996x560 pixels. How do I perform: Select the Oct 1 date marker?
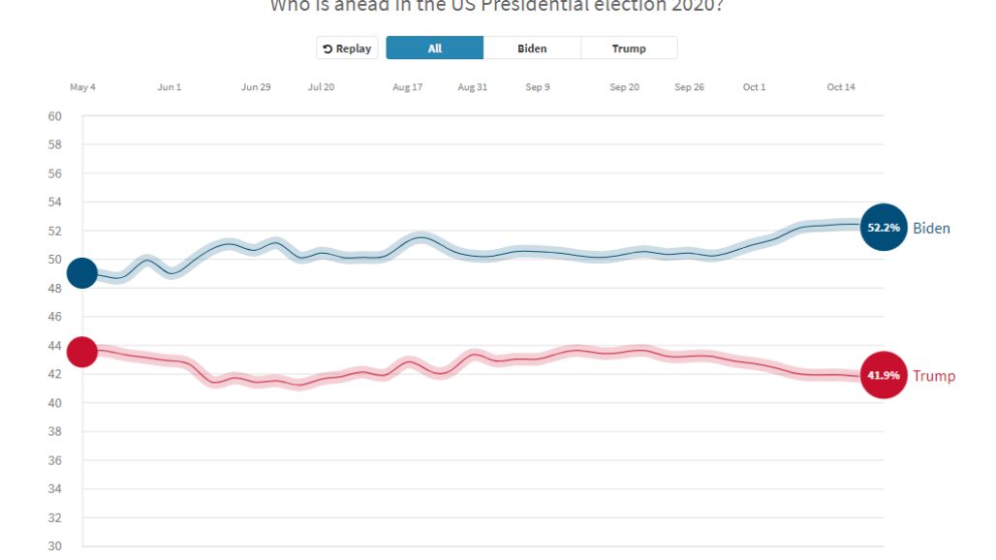coord(754,87)
